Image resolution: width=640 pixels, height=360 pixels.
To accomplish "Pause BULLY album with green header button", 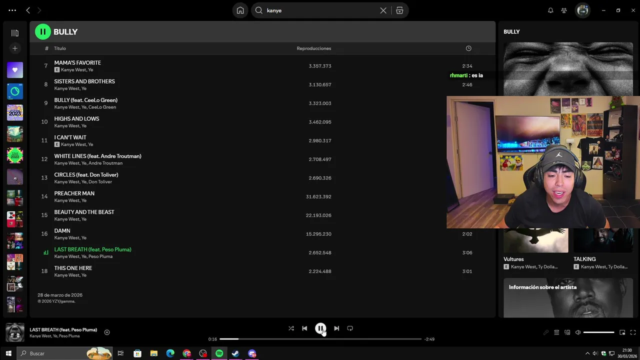I will (x=43, y=31).
